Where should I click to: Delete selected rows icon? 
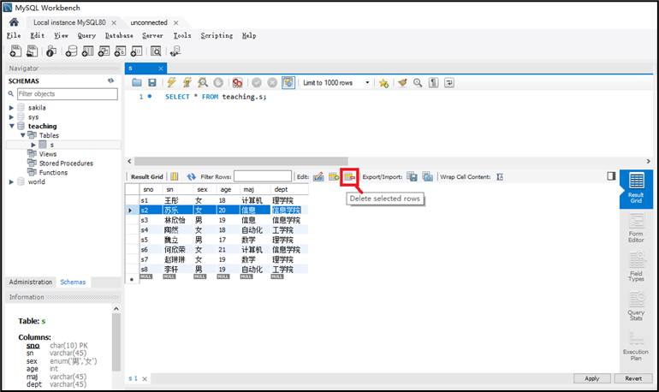349,177
